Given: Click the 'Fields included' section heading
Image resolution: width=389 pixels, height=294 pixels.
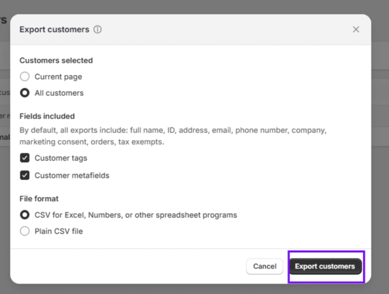Looking at the screenshot, I should pyautogui.click(x=47, y=116).
